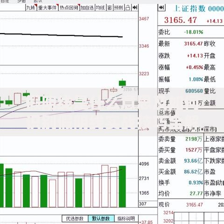Click the 量比 label
Viewport: 224px width, 224px height.
pos(210,91)
